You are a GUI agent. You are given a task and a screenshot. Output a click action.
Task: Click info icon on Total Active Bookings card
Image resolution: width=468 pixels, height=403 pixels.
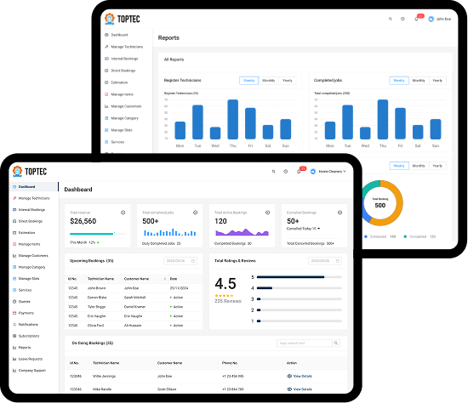[x=267, y=213]
